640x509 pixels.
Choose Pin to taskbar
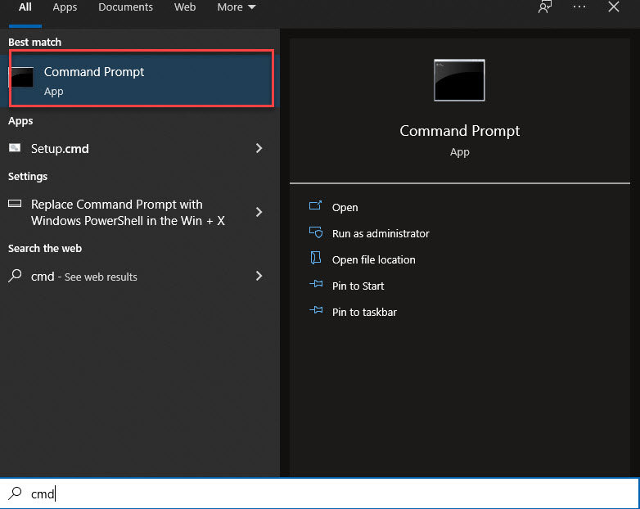point(364,312)
